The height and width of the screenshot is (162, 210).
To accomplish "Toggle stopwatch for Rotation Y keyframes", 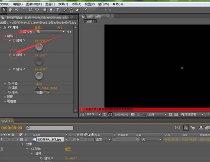I will [14, 55].
